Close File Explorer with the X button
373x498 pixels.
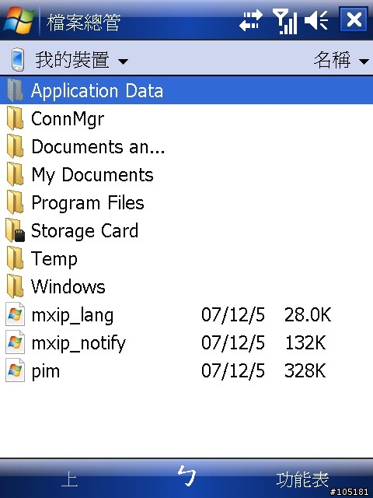354,19
